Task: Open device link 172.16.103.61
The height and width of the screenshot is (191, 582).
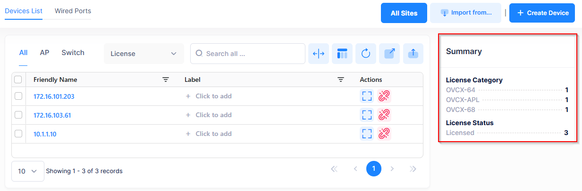Action: [x=52, y=115]
